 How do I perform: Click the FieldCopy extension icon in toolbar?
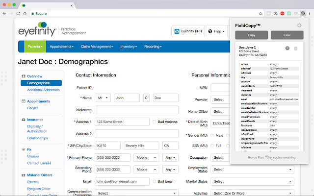pos(303,13)
